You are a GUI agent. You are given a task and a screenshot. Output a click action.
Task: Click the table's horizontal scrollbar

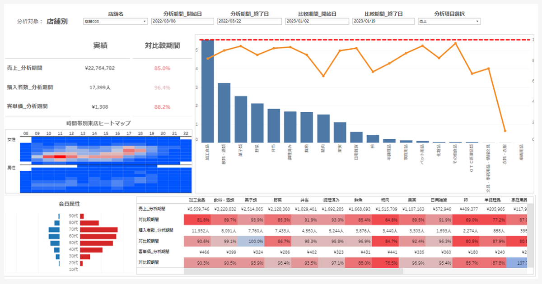coord(294,271)
